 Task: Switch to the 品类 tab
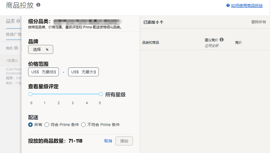[x=10, y=21]
